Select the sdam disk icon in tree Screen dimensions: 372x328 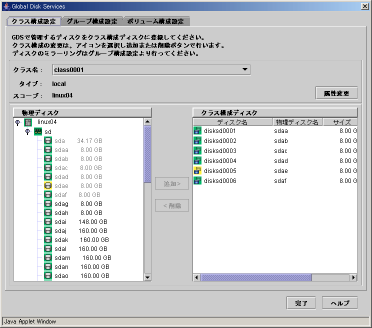point(48,258)
